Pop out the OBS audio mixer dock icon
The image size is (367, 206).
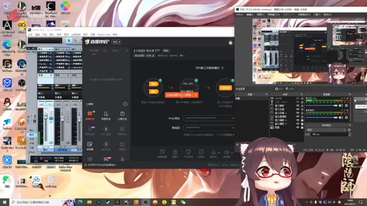coord(350,94)
